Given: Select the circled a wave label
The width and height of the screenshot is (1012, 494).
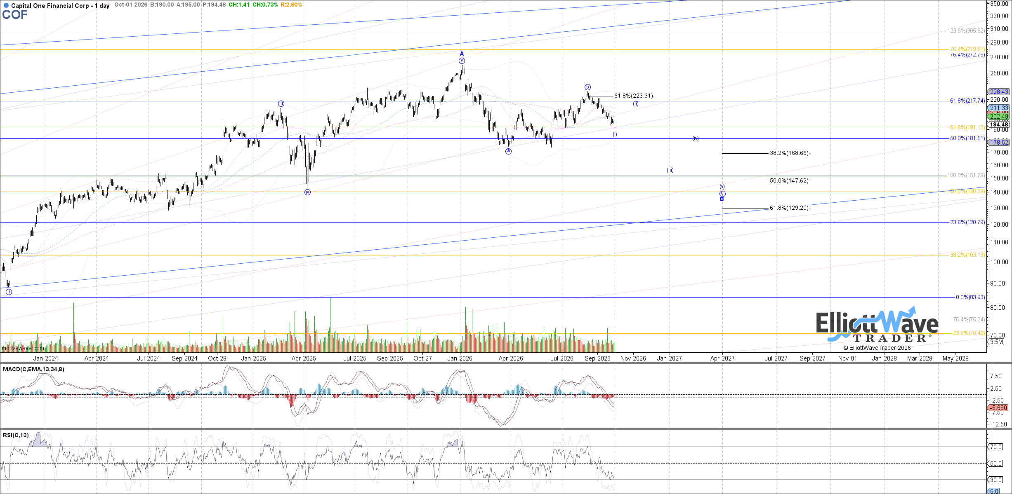Looking at the screenshot, I should tap(508, 151).
